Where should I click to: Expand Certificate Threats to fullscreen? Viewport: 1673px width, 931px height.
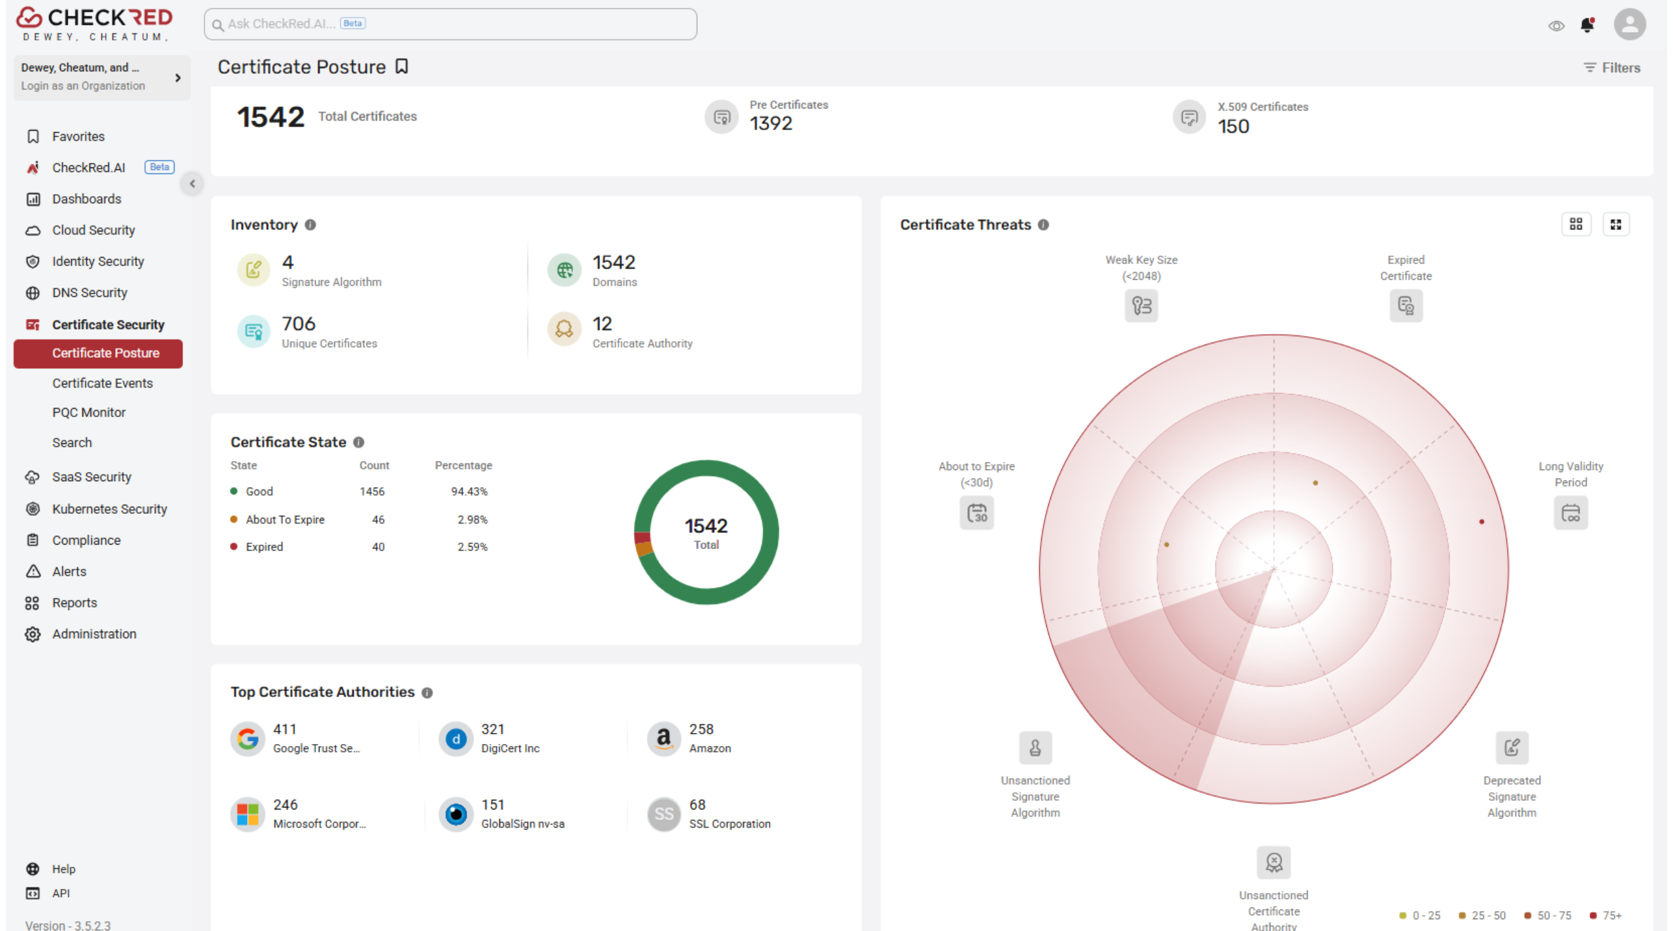pyautogui.click(x=1615, y=224)
